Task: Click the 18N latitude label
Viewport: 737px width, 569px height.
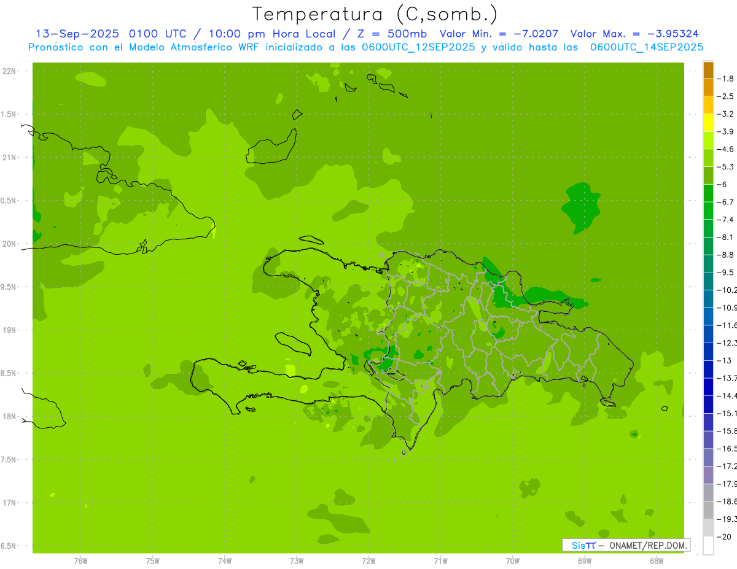Action: 10,416
